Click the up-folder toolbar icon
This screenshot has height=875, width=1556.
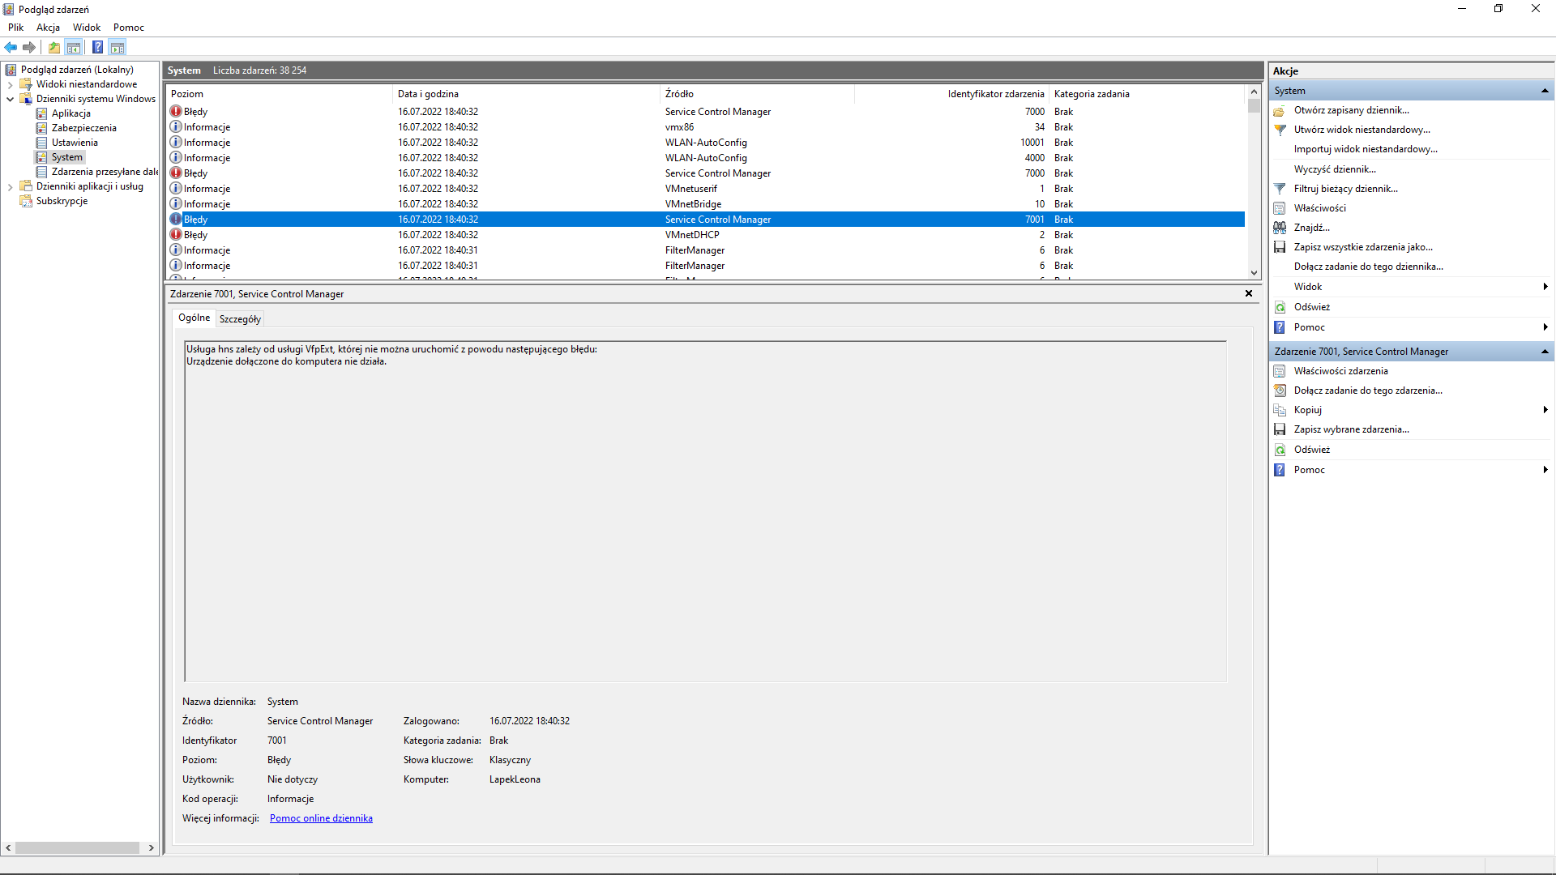pyautogui.click(x=53, y=47)
